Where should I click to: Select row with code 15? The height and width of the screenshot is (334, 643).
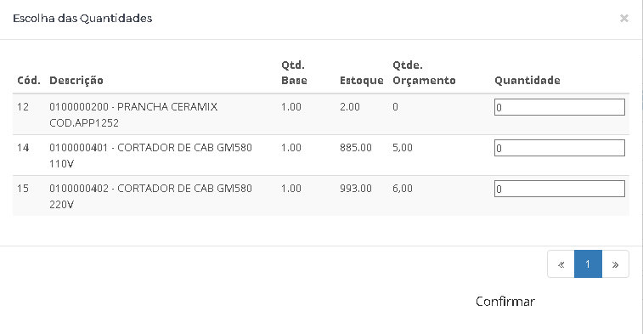[321, 195]
